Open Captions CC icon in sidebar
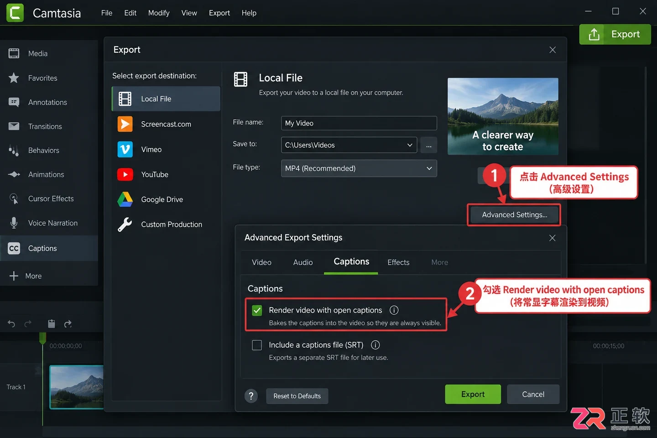This screenshot has height=438, width=657. tap(14, 248)
